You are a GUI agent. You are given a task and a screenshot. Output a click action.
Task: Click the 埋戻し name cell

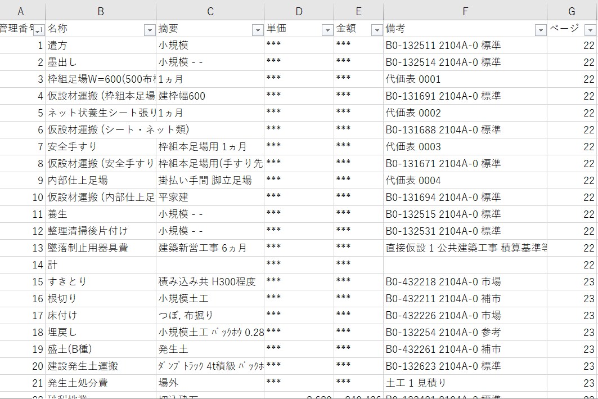[x=101, y=332]
